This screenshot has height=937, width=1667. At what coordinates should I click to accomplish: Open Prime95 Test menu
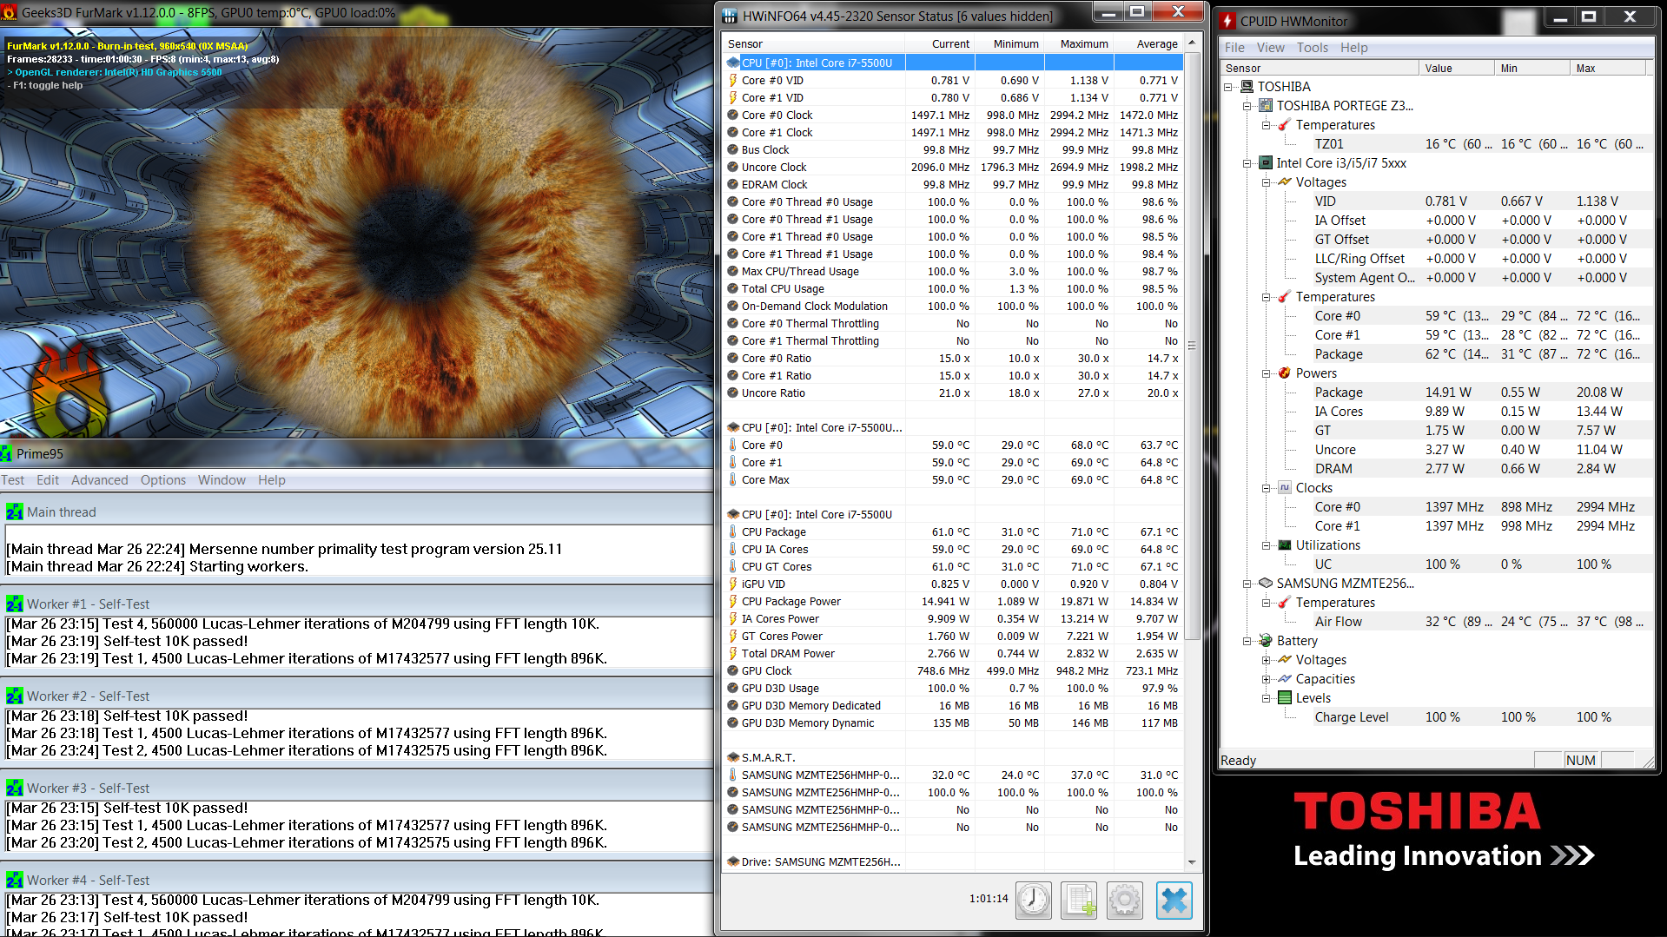pyautogui.click(x=12, y=480)
